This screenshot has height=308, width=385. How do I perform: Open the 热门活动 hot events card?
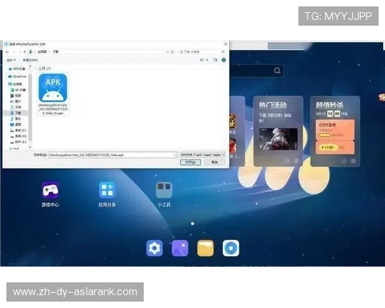click(x=278, y=131)
